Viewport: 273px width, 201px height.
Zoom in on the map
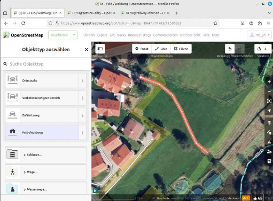pos(269,82)
